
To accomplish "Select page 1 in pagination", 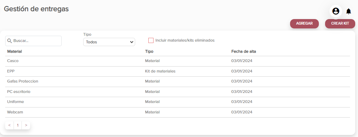I will tap(18, 125).
